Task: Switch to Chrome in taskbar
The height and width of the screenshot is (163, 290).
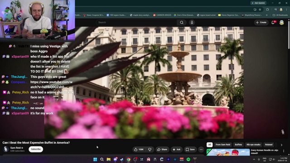Action: [x=128, y=159]
